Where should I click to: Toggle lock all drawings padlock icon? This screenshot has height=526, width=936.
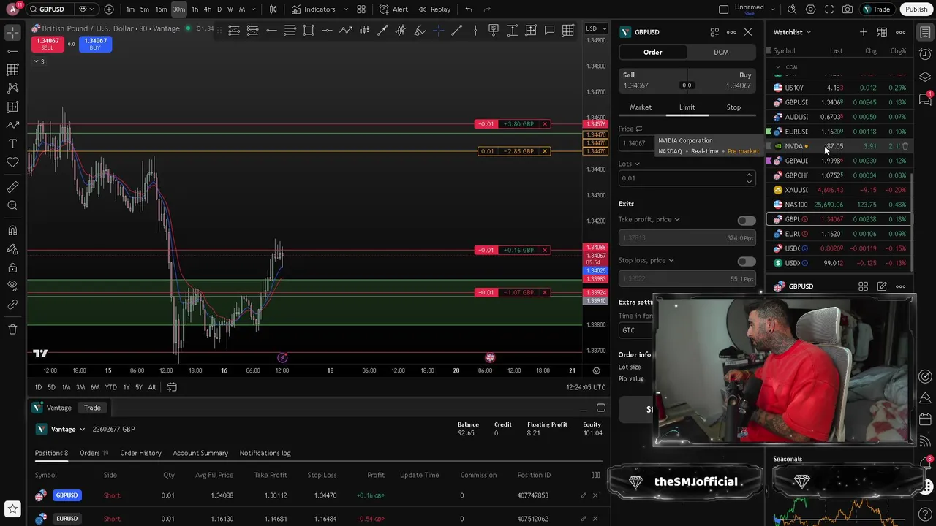click(x=12, y=267)
